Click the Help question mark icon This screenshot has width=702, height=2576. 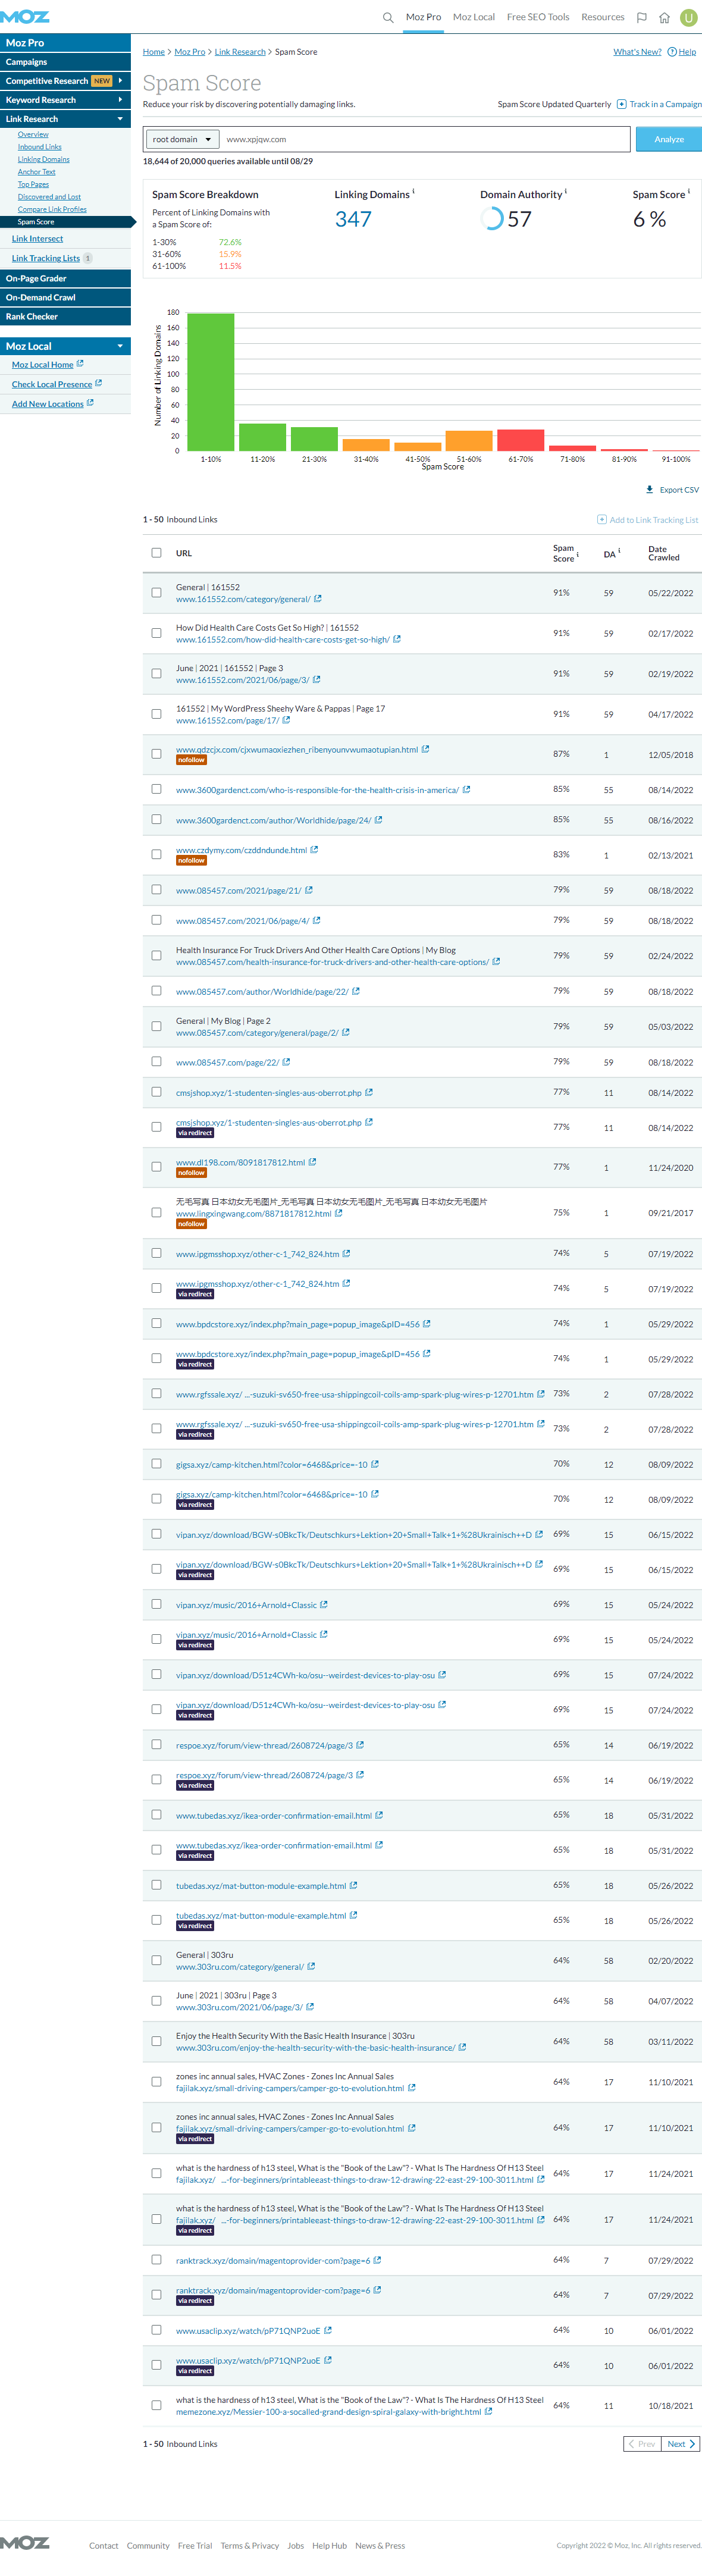(672, 52)
